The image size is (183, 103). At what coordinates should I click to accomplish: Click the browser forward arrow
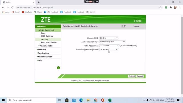[x=8, y=7]
